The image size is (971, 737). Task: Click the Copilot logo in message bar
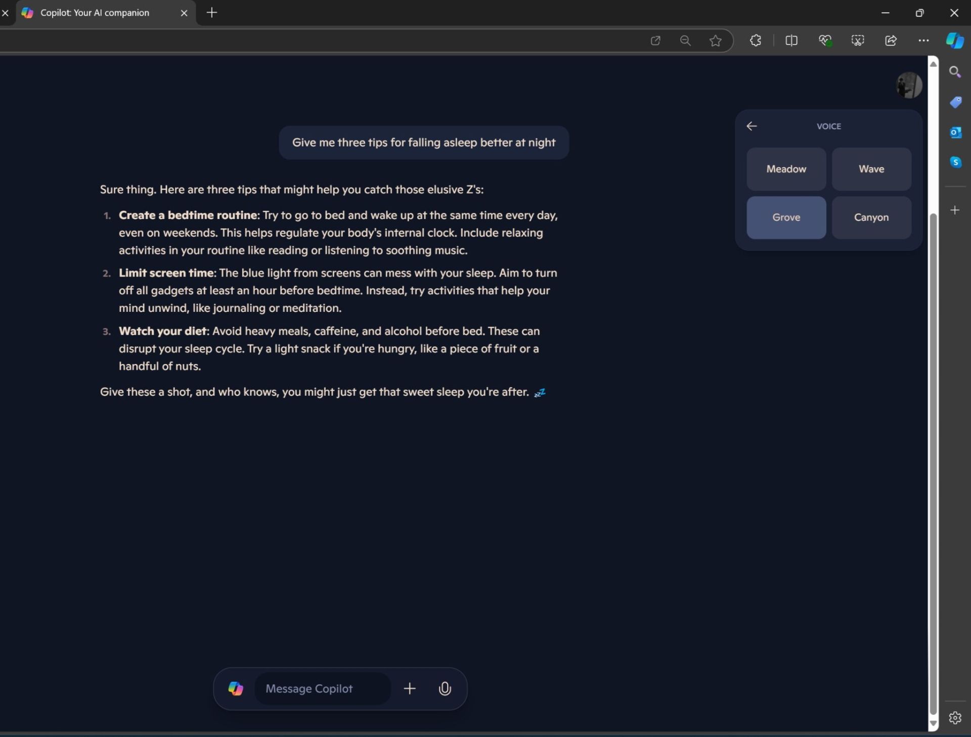tap(237, 688)
